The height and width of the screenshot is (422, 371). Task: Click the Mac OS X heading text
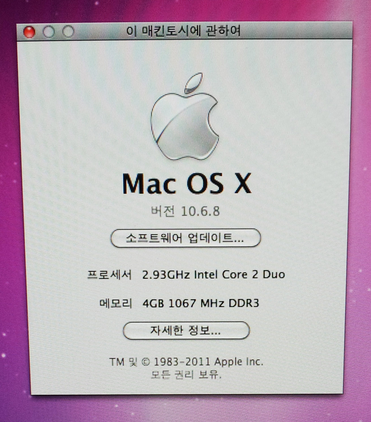pos(187,184)
